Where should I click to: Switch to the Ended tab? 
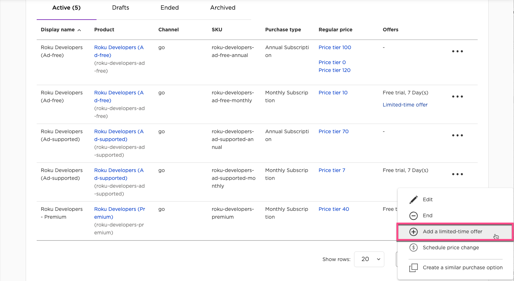(x=170, y=7)
